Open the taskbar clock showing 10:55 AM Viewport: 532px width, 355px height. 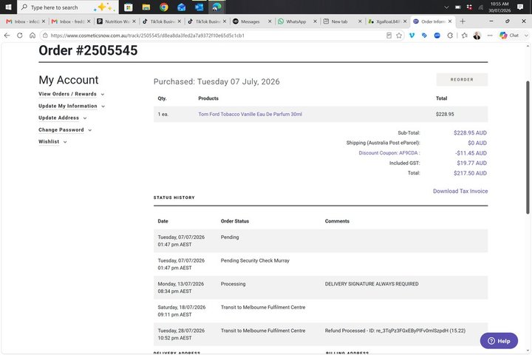pos(499,7)
